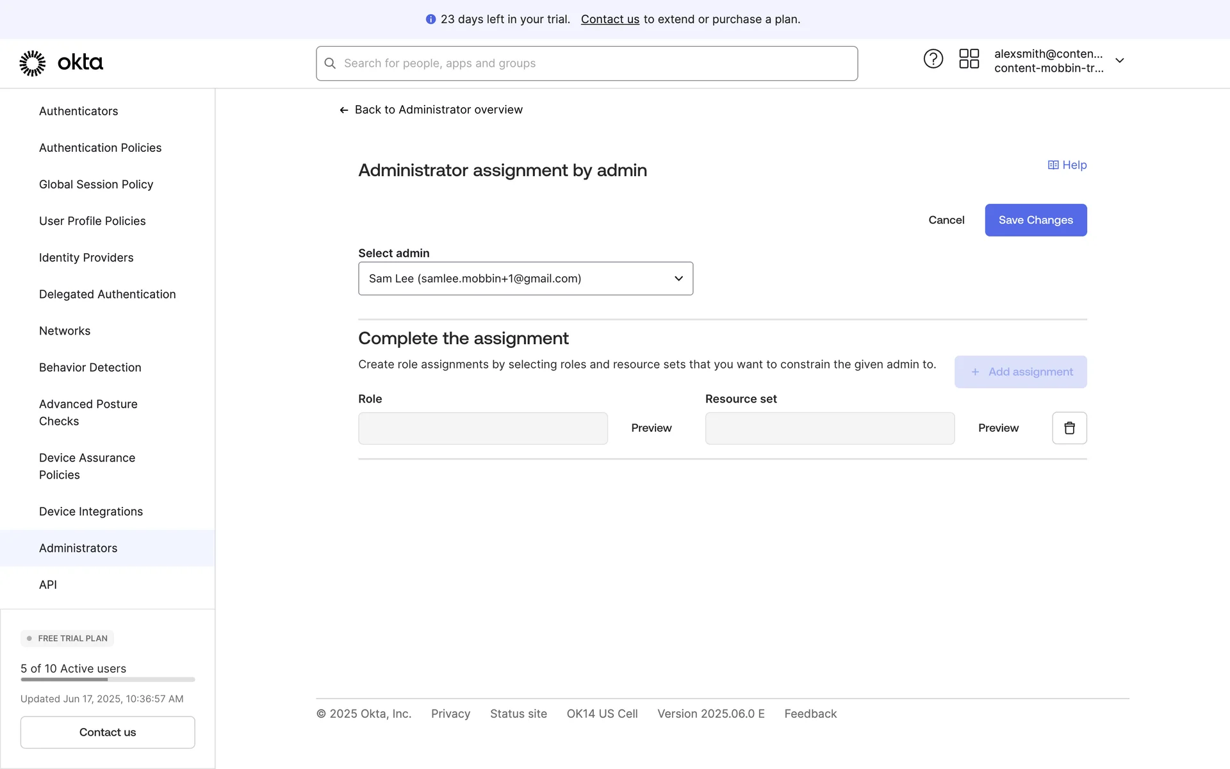Open the Select admin dropdown
Screen dimensions: 1230x769
[525, 279]
